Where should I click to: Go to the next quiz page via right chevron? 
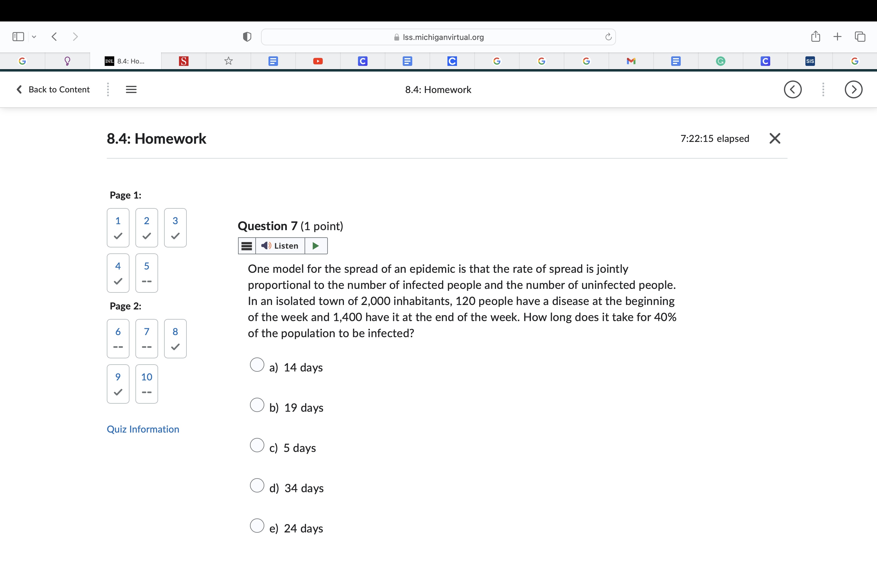853,89
